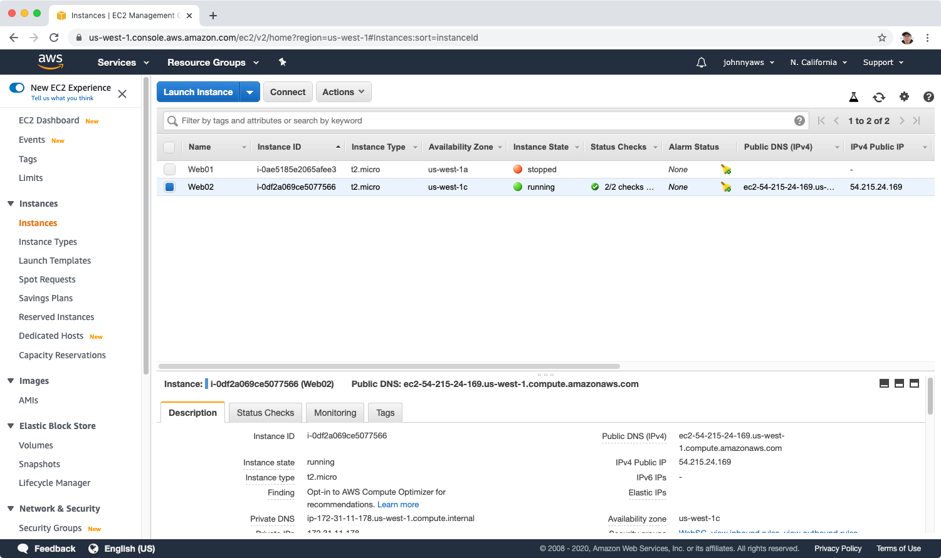The width and height of the screenshot is (941, 558).
Task: Click the alarm icon for Web01
Action: 726,169
